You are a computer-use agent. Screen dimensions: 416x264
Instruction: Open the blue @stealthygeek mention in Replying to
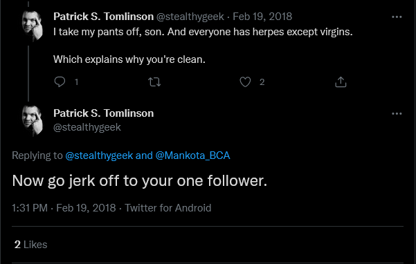pyautogui.click(x=99, y=155)
